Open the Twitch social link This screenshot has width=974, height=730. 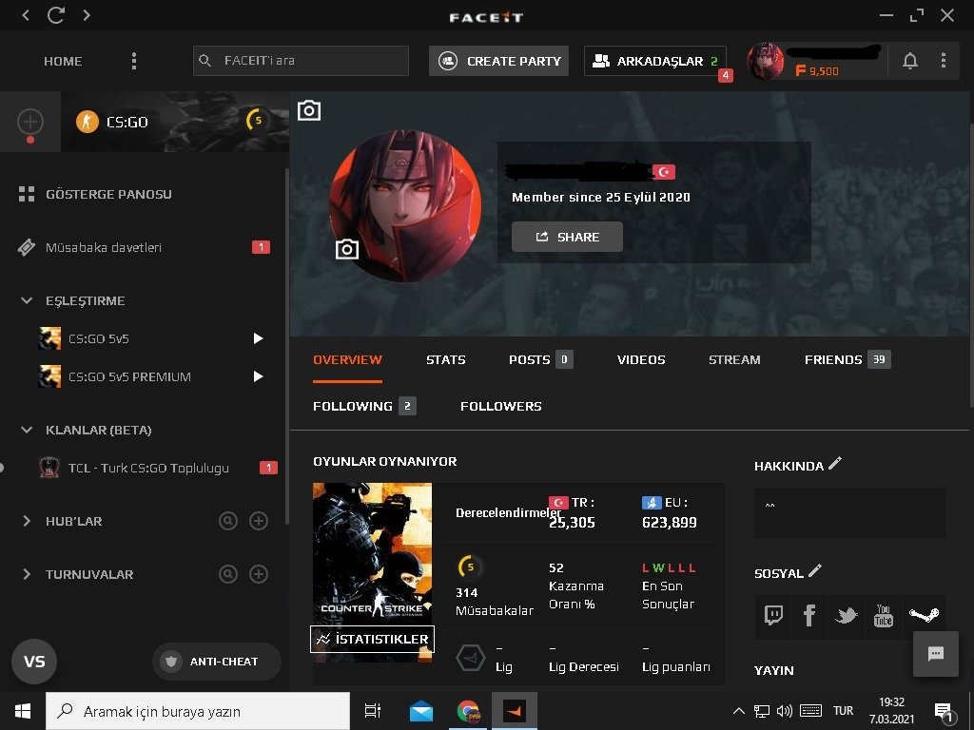[773, 615]
